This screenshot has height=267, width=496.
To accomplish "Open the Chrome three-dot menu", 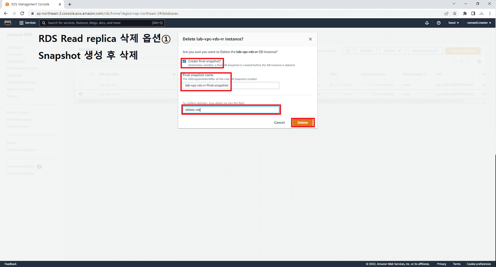I will pos(490,13).
